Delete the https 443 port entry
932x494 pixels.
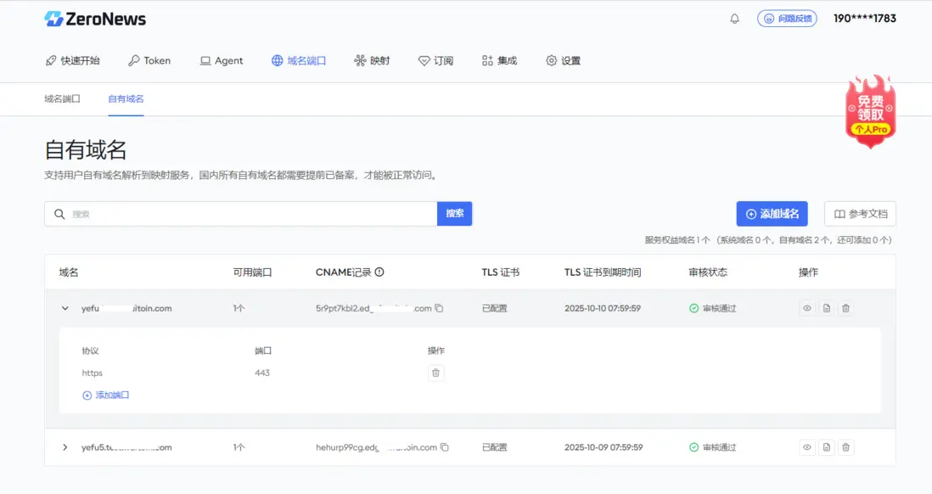click(x=436, y=373)
